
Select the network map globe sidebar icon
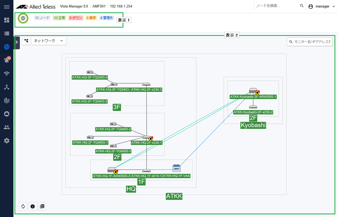point(7,47)
